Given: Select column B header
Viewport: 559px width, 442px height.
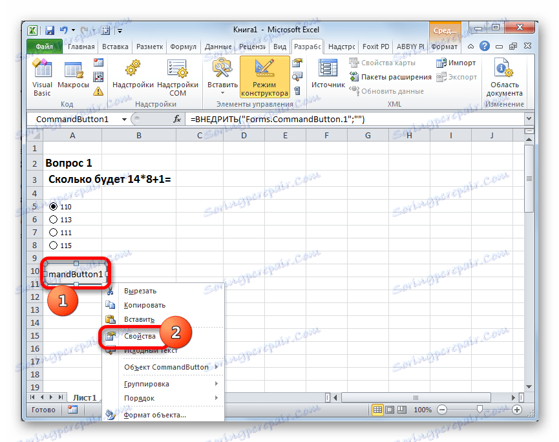Looking at the screenshot, I should tap(139, 136).
